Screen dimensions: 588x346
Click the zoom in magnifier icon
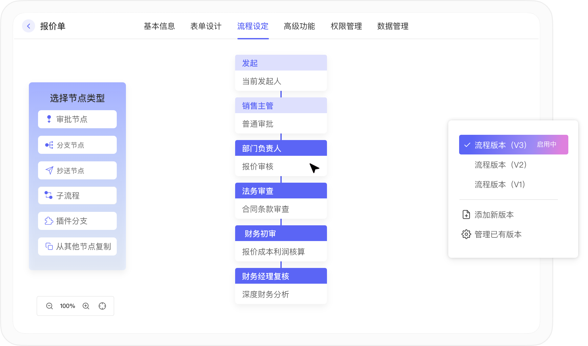(86, 306)
